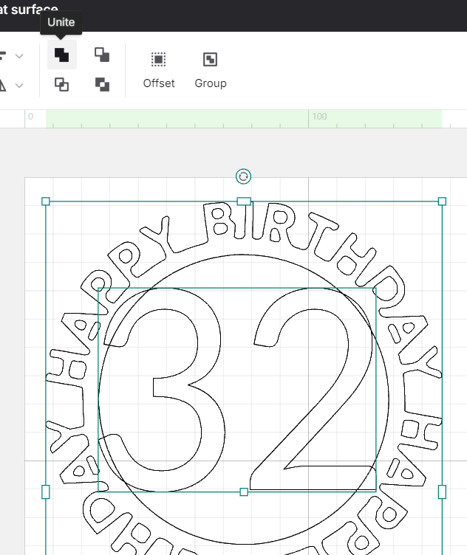Click the Exclude shapes icon
Image resolution: width=467 pixels, height=555 pixels.
pos(102,84)
